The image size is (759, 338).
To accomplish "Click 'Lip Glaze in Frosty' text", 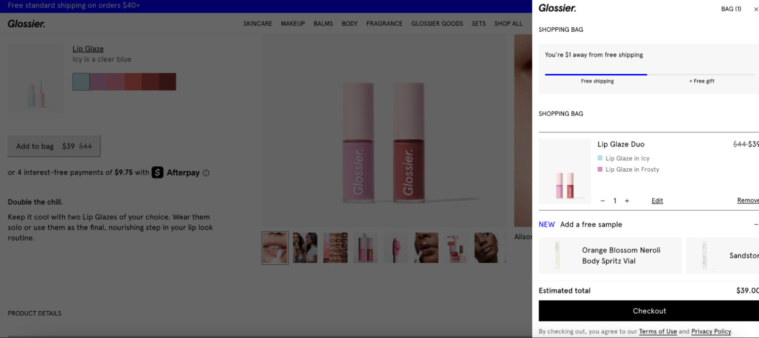I will (632, 169).
